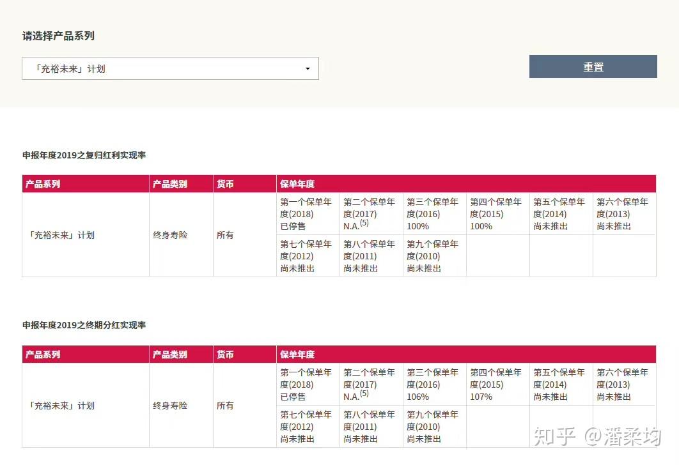Click 产品类别 header in the 终期分红 table
The image size is (679, 465).
[181, 354]
